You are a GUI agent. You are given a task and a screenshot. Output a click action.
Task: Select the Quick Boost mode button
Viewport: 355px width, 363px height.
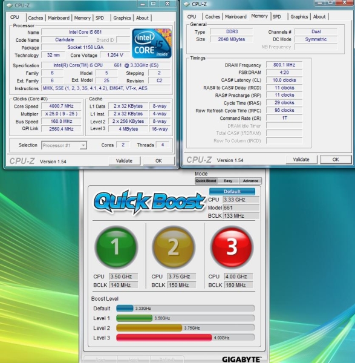[206, 181]
